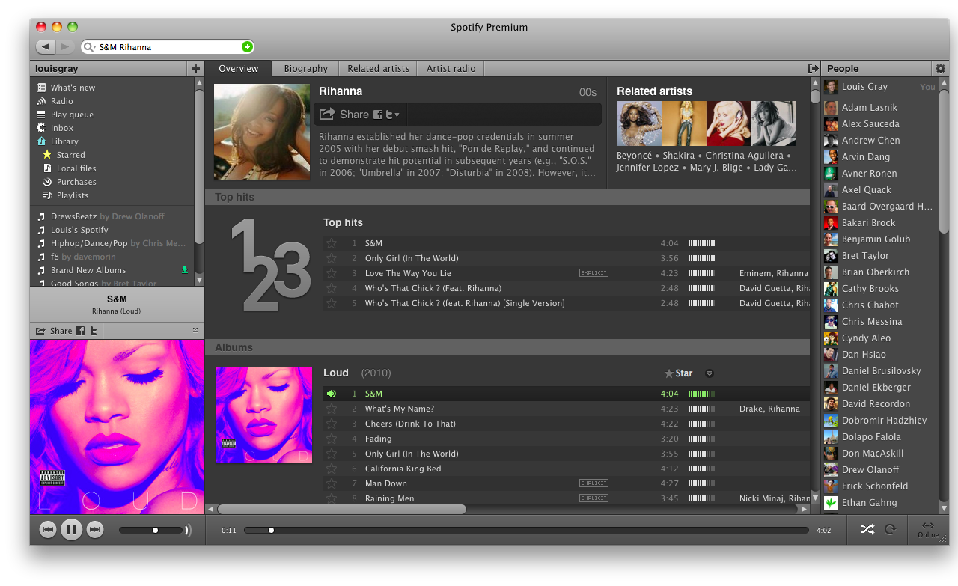This screenshot has width=958, height=586.
Task: Click Facebook icon beside Rihanna's Share button
Action: point(378,115)
